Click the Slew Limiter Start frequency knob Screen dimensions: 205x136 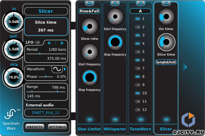click(90, 52)
